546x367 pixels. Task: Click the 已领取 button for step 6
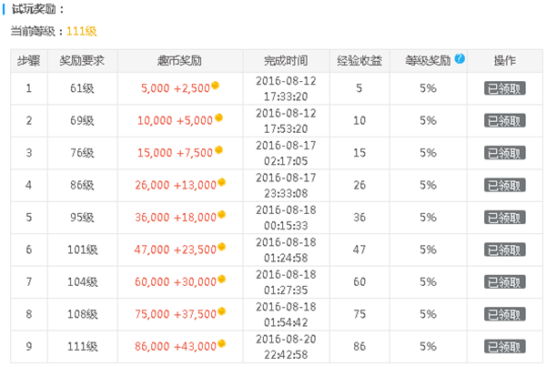(x=504, y=250)
